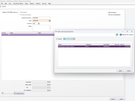Click the amount value in the selected row

click(128, 47)
